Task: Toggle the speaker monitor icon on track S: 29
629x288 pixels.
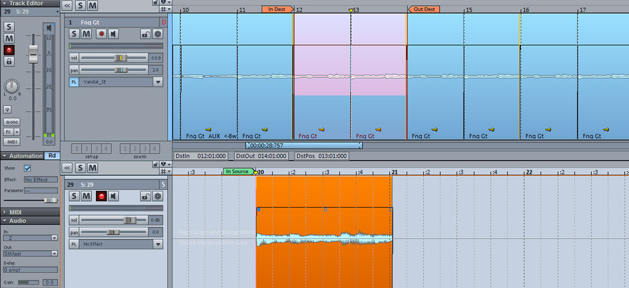Action: 113,196
